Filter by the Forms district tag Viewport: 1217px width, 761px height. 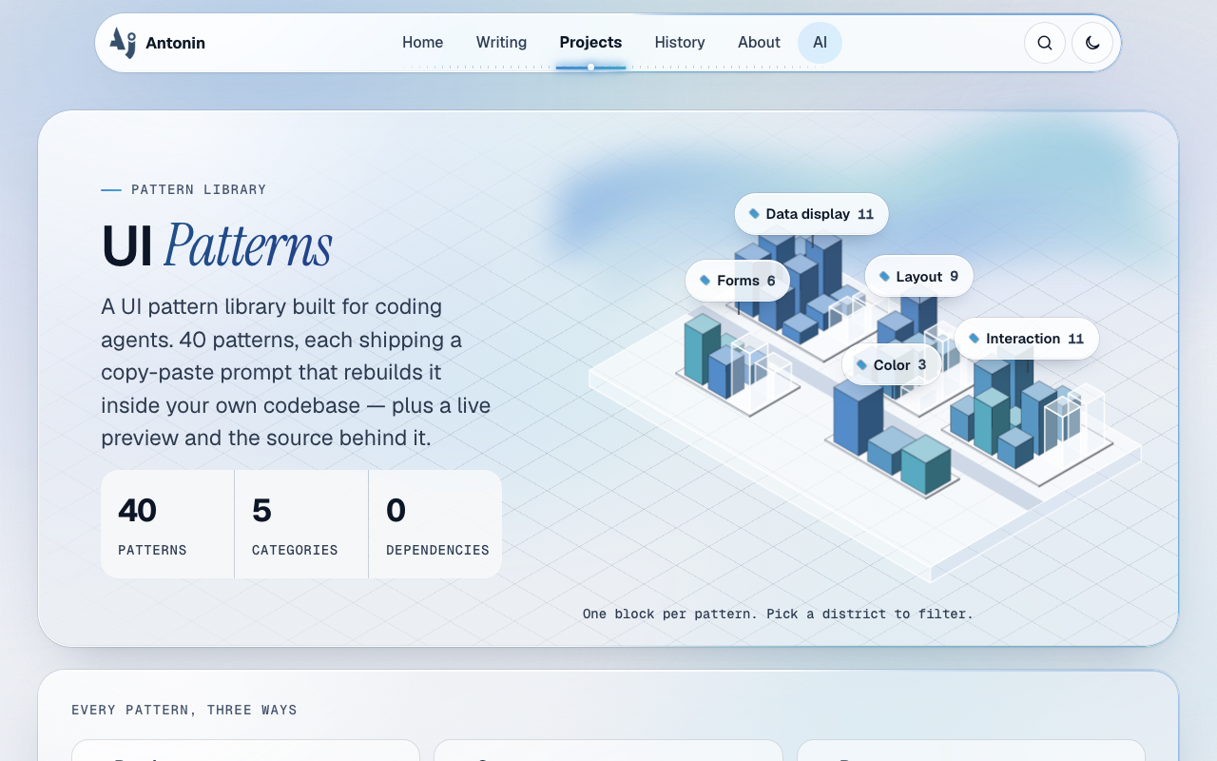pos(738,281)
